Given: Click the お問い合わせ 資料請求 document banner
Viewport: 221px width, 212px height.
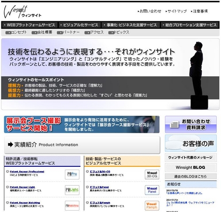Looking at the screenshot, I should tap(191, 124).
